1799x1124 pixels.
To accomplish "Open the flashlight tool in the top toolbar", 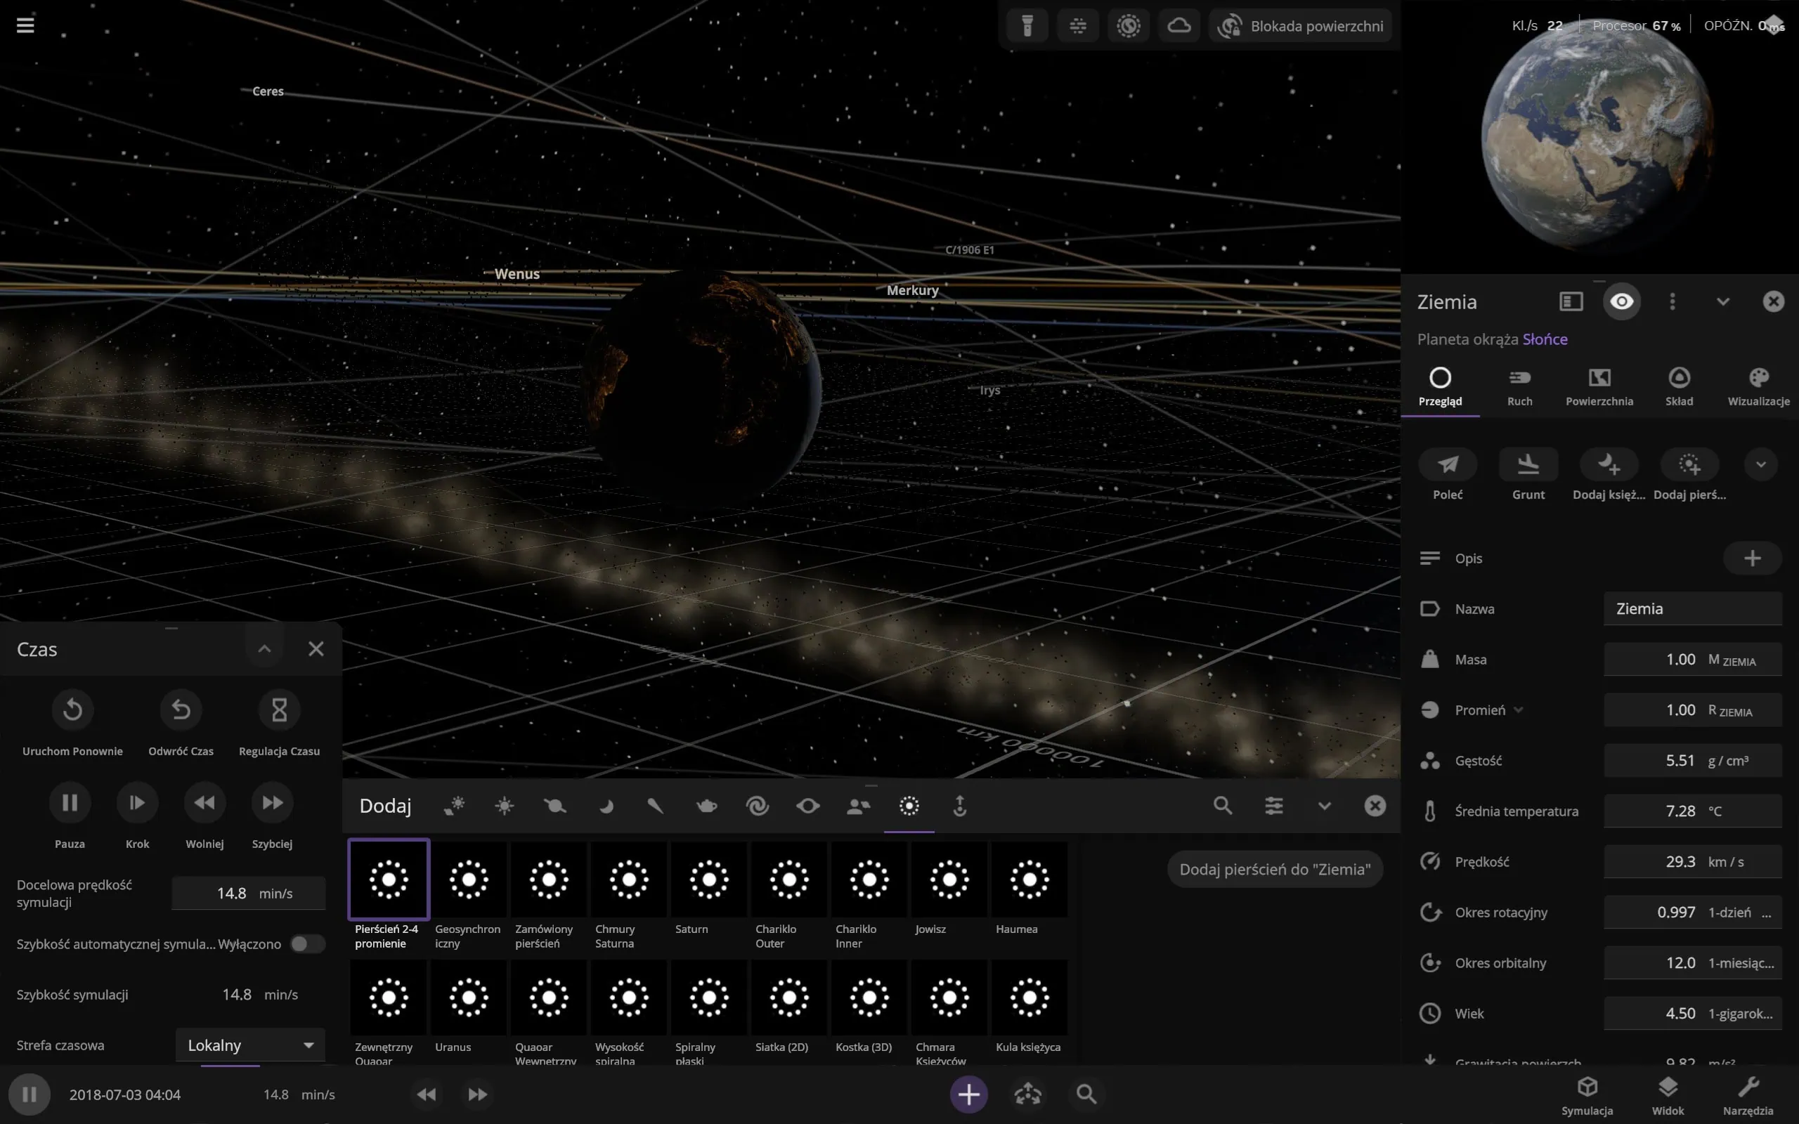I will click(1028, 25).
